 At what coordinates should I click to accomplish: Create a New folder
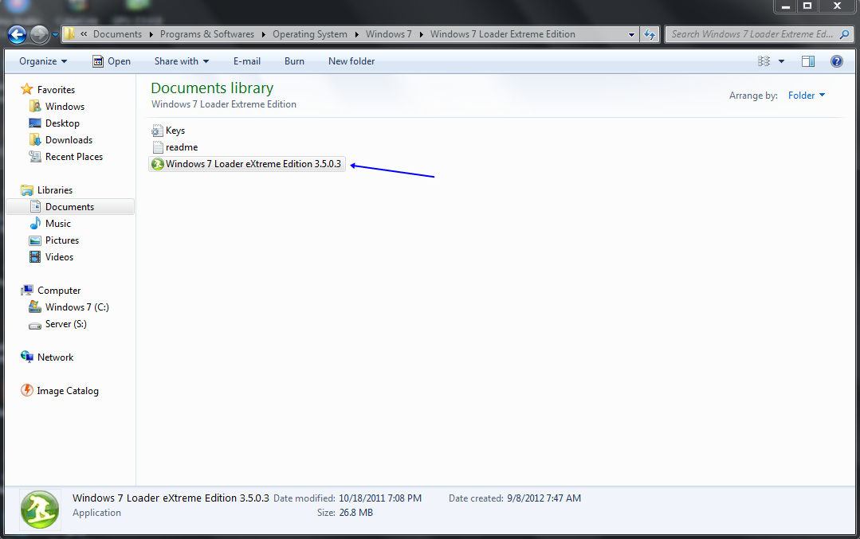click(x=351, y=61)
